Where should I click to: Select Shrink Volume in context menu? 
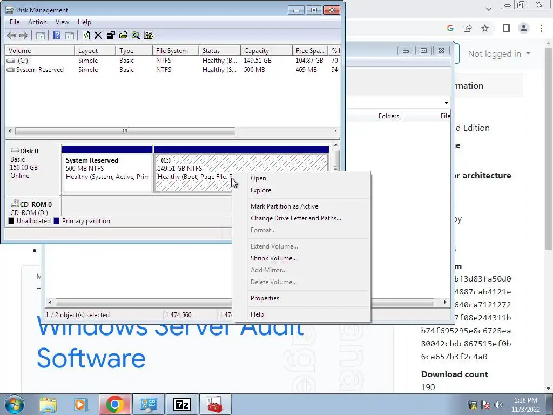point(301,258)
